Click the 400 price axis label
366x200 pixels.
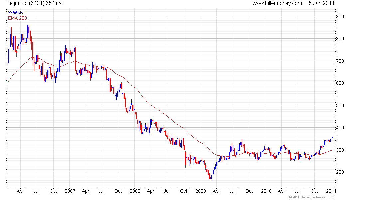(340, 128)
